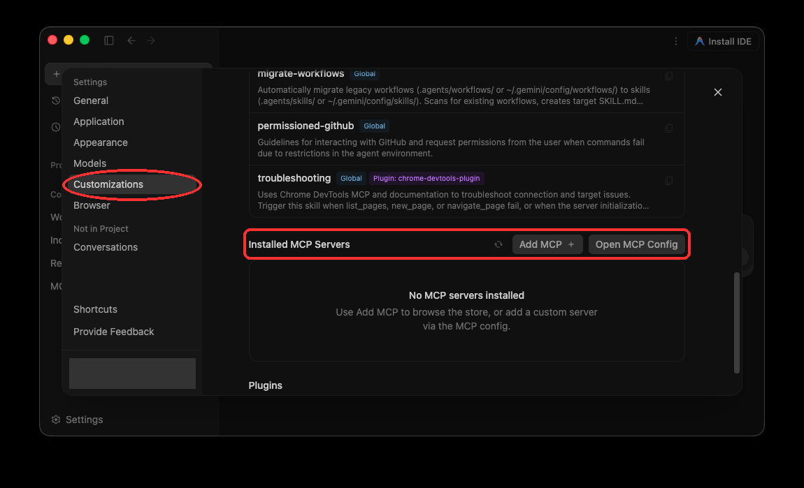The width and height of the screenshot is (804, 488).
Task: Open the permissioned-github skill entry
Action: [466, 140]
